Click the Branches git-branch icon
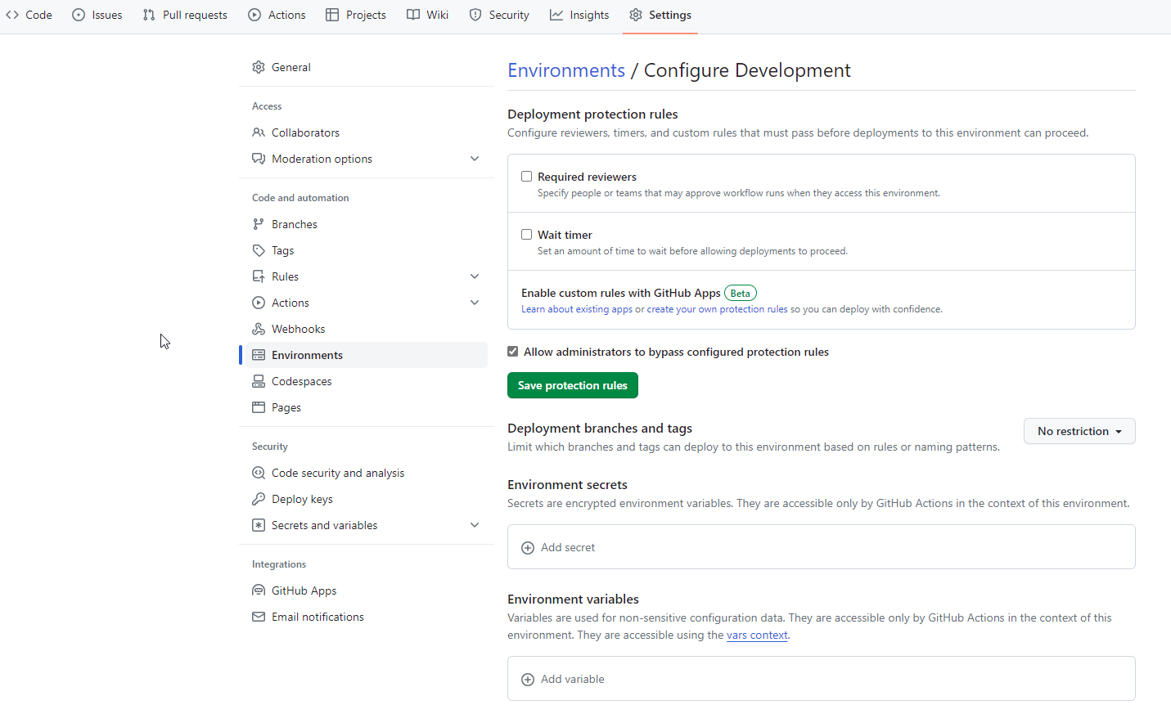 point(259,224)
